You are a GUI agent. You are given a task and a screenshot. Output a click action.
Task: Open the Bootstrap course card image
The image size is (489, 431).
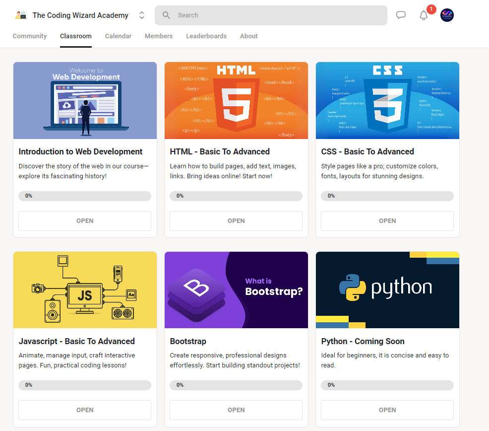[x=236, y=289]
